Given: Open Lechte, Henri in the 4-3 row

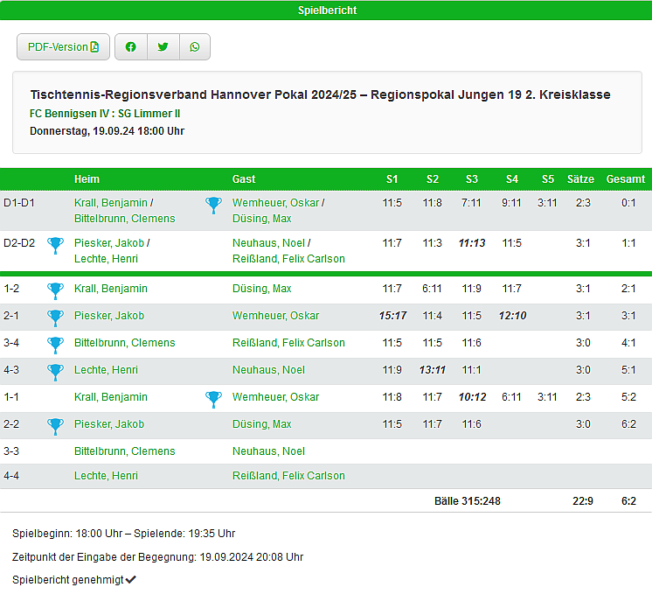Looking at the screenshot, I should pos(106,370).
